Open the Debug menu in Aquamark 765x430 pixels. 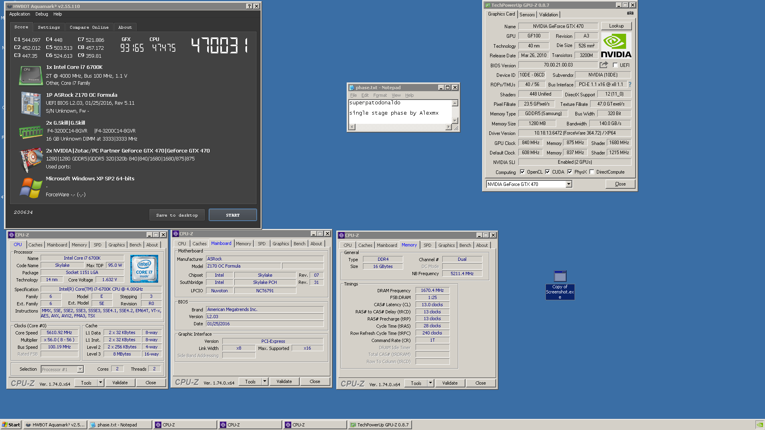41,14
